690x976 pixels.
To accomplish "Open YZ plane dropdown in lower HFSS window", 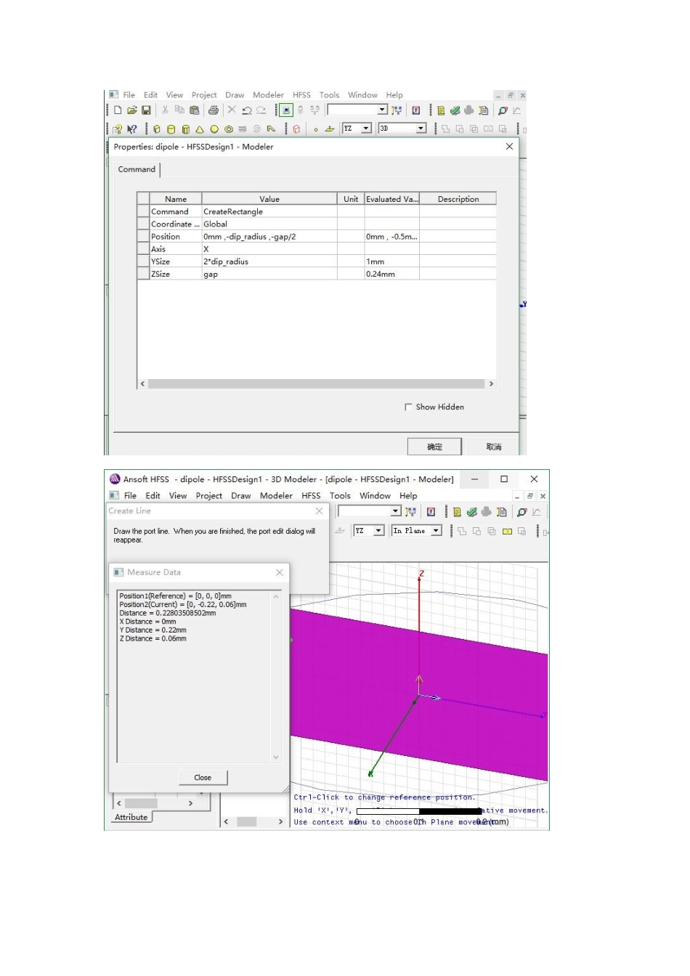I will pos(378,531).
